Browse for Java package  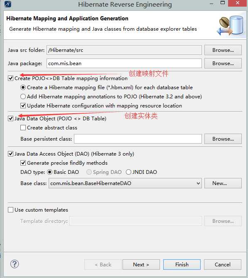pyautogui.click(x=223, y=63)
